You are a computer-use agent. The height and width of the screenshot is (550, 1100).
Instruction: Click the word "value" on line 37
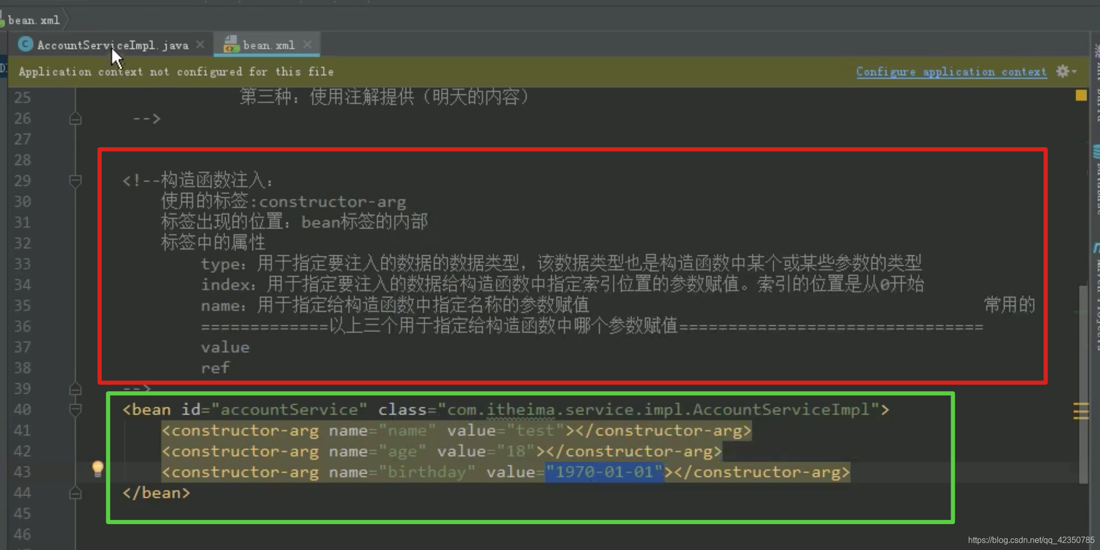[225, 347]
